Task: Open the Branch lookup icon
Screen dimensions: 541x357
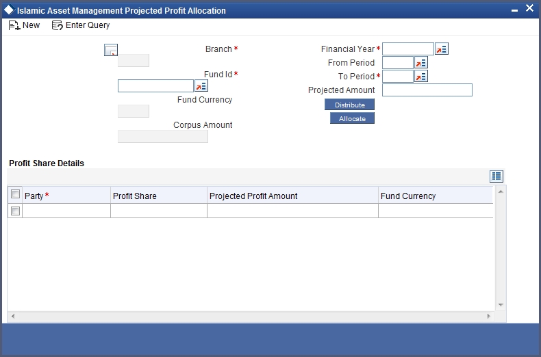Action: click(x=111, y=50)
